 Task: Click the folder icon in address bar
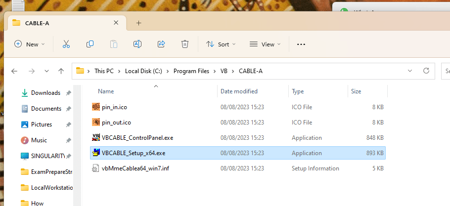pos(80,71)
